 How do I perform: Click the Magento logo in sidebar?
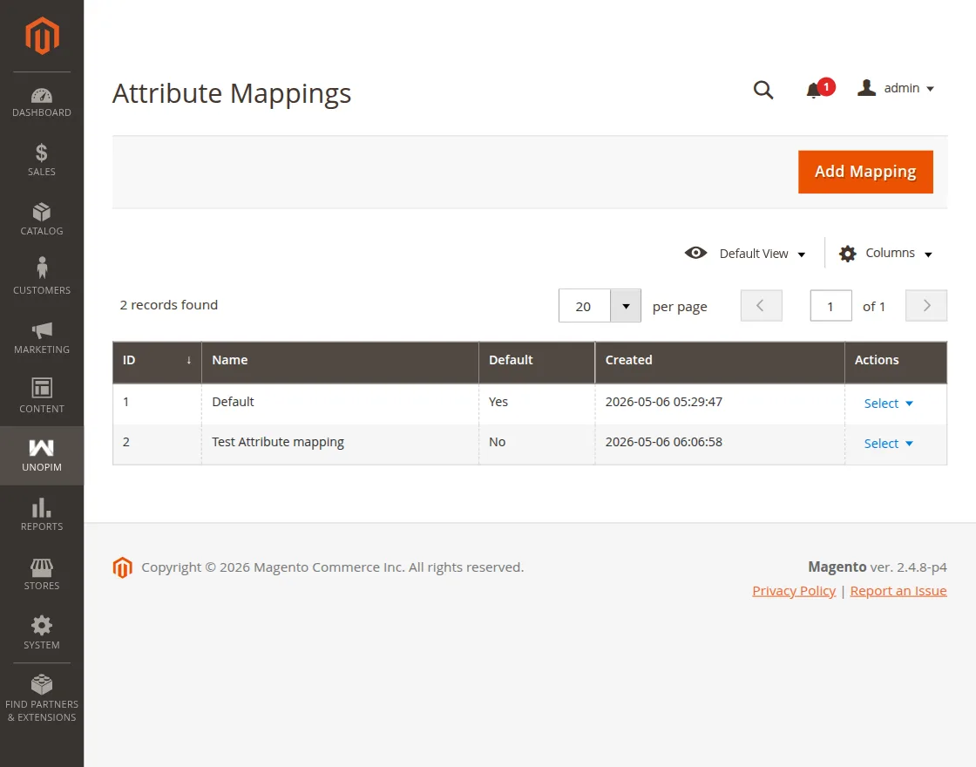tap(42, 36)
